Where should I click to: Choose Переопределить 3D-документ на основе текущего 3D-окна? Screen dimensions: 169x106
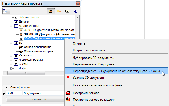click(x=116, y=71)
